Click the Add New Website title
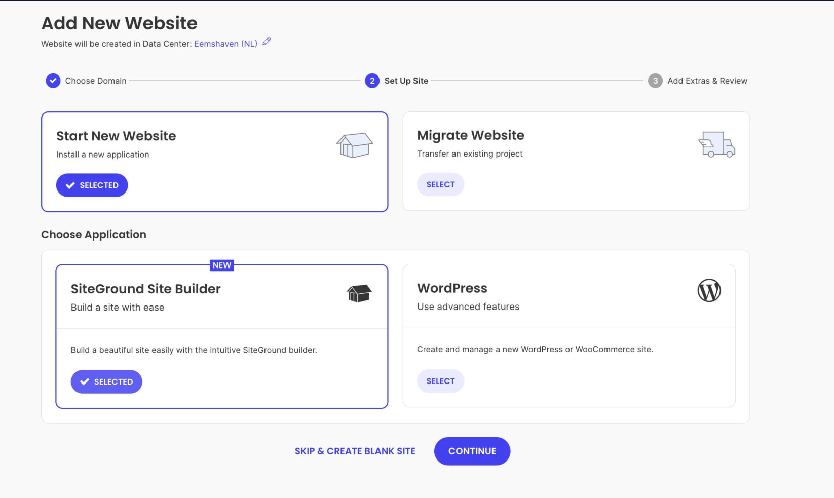834x498 pixels. [x=119, y=23]
